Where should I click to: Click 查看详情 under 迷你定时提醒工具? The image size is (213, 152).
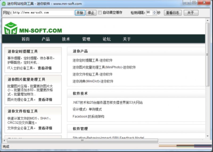[x=45, y=68]
